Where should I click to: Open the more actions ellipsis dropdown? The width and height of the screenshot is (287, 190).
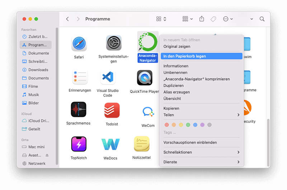228,19
